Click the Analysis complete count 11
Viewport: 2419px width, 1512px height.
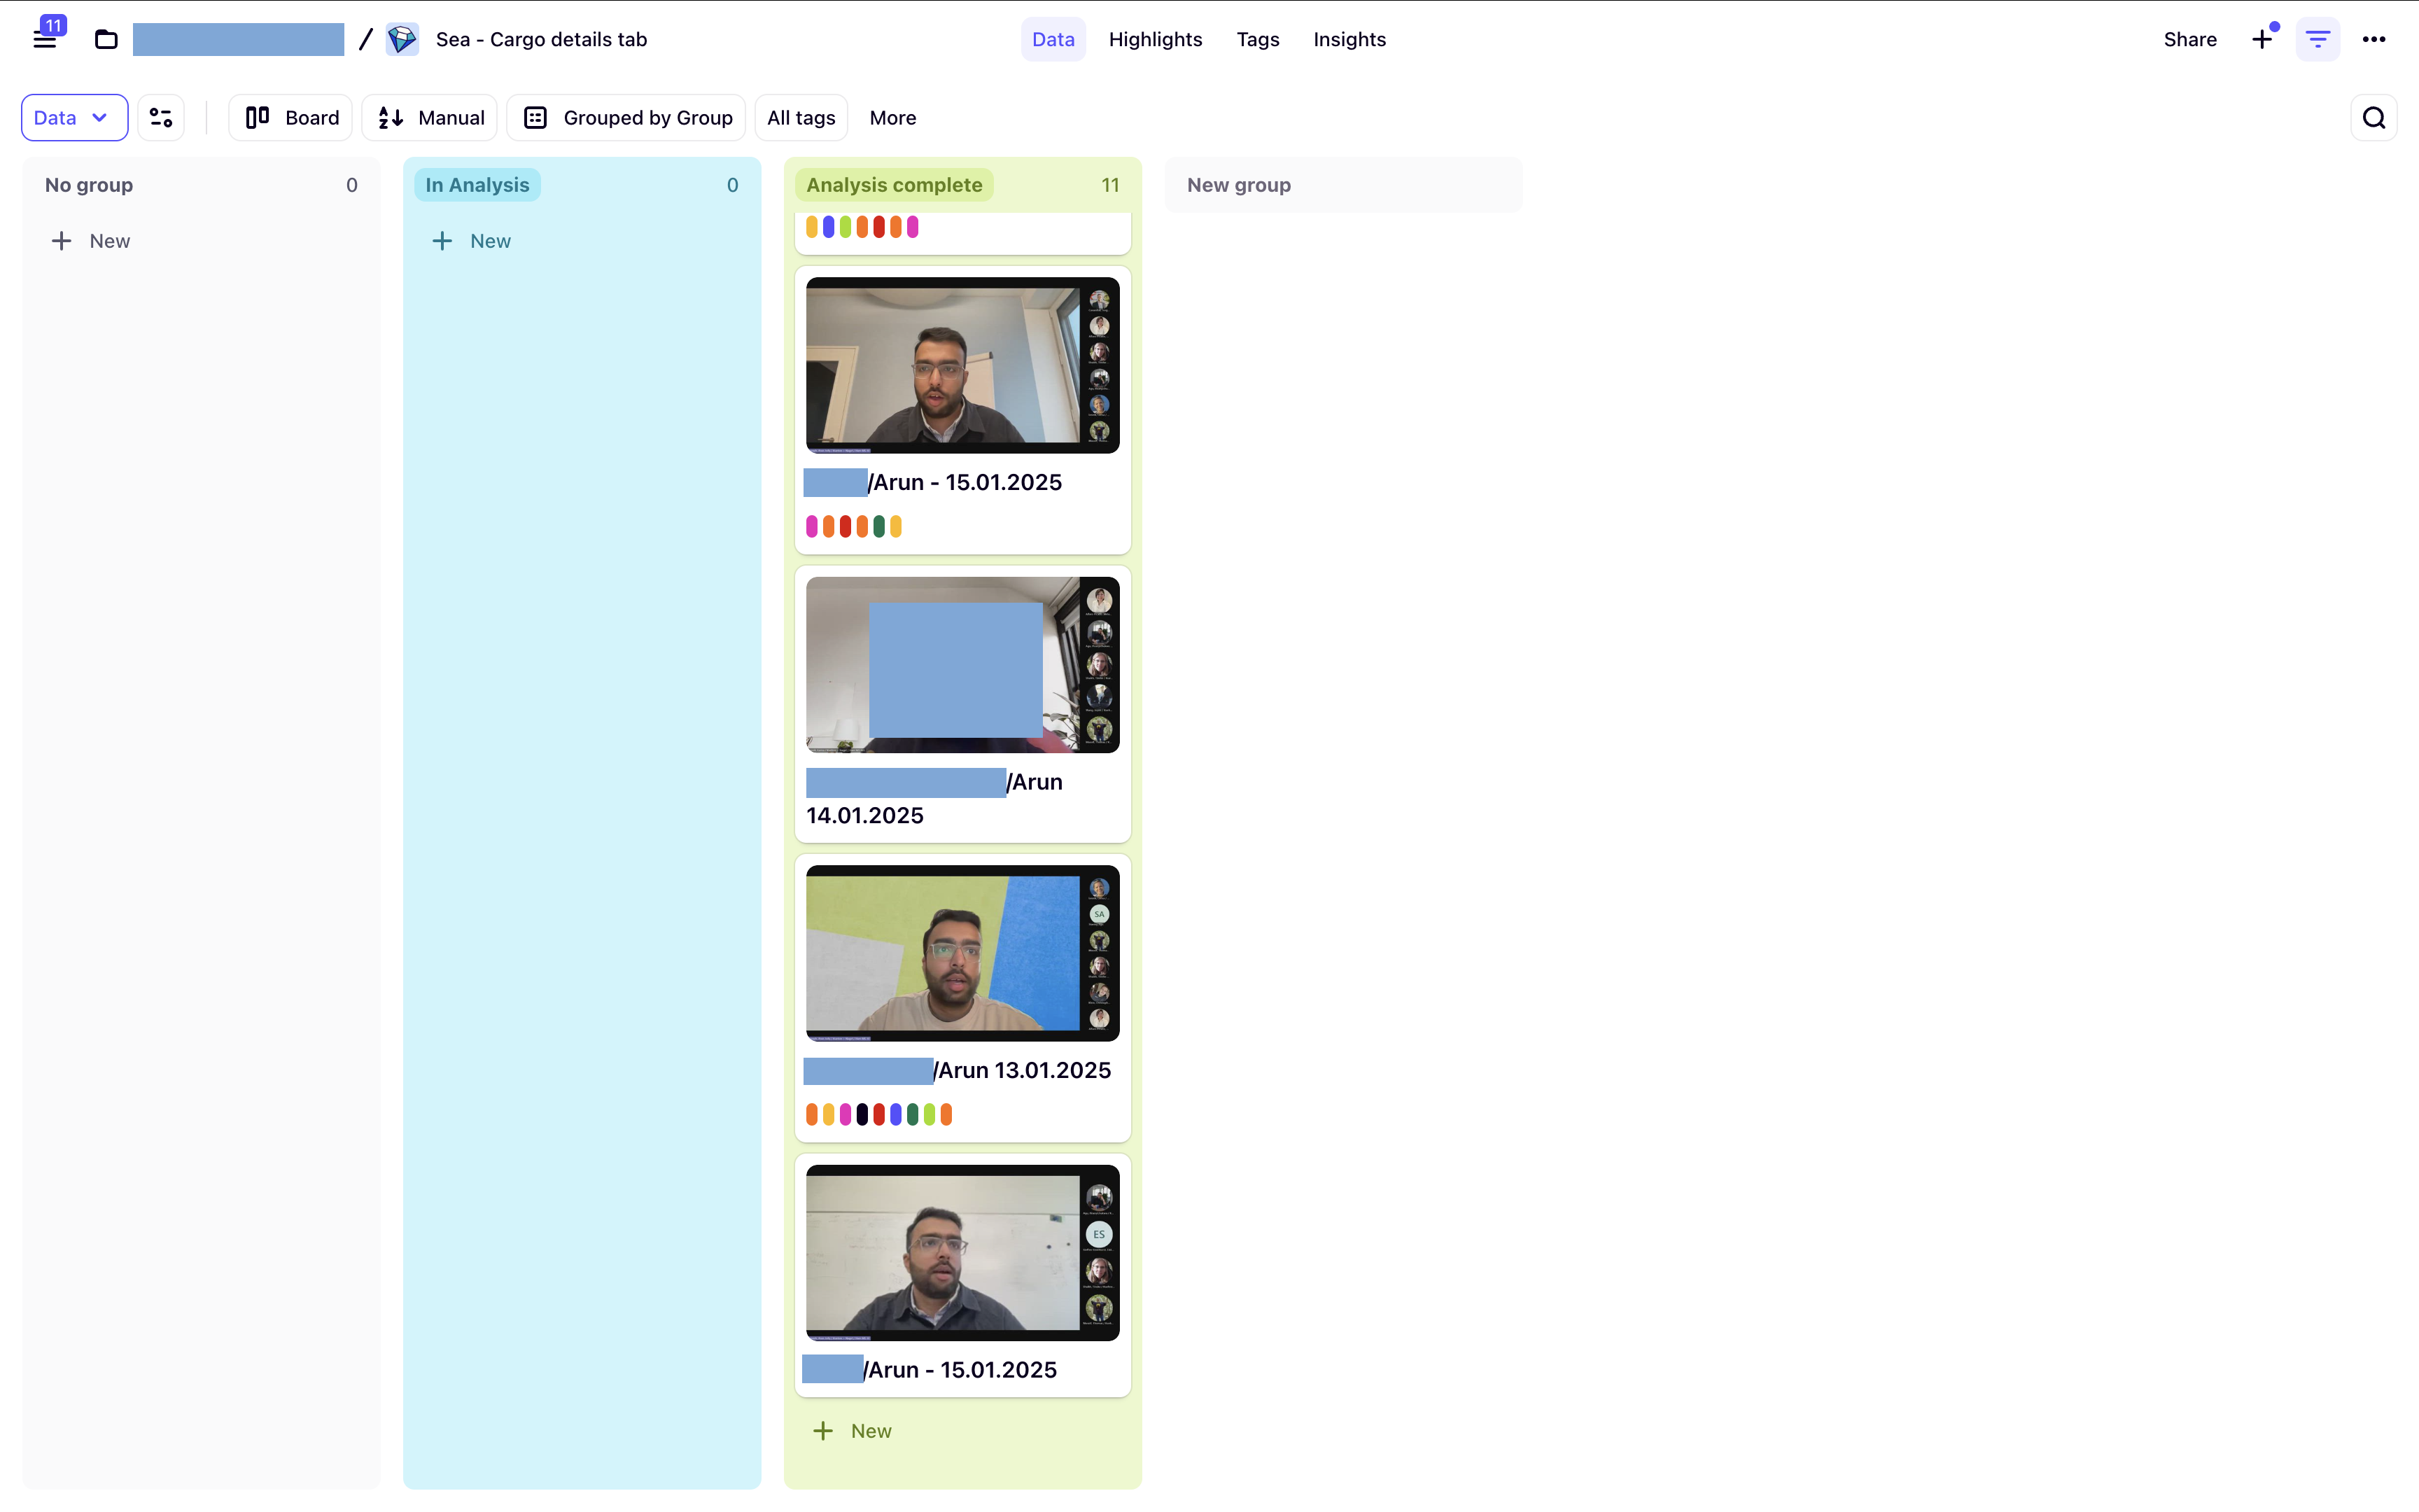[x=1109, y=185]
